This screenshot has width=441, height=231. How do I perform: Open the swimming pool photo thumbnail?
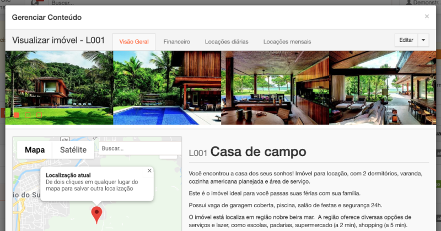click(x=167, y=88)
